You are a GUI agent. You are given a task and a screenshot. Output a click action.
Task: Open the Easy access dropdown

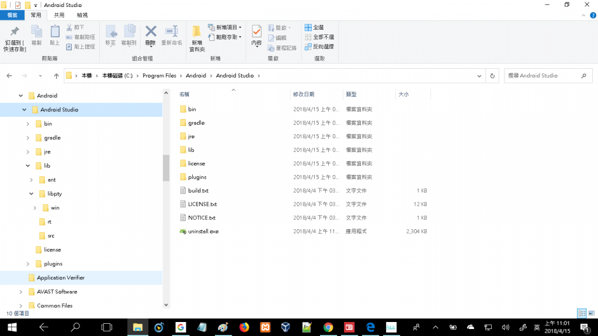pos(225,37)
